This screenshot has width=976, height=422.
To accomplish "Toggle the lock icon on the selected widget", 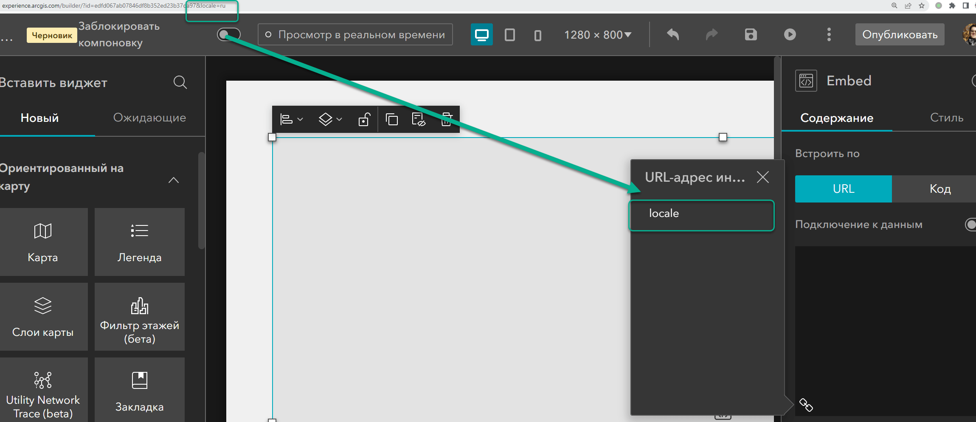I will pos(364,119).
